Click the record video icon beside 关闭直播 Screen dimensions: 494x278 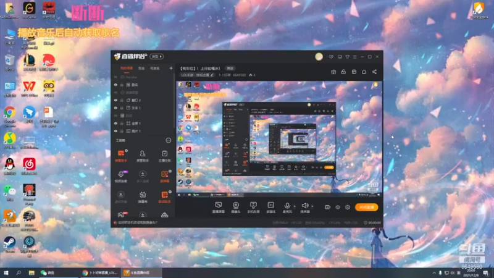[328, 207]
